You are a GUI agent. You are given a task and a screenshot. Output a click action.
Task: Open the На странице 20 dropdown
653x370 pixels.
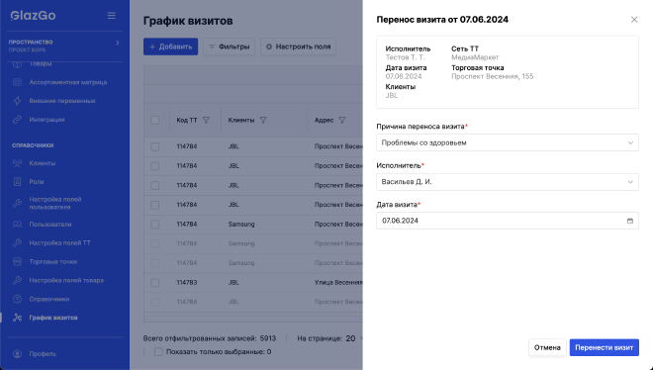(353, 338)
